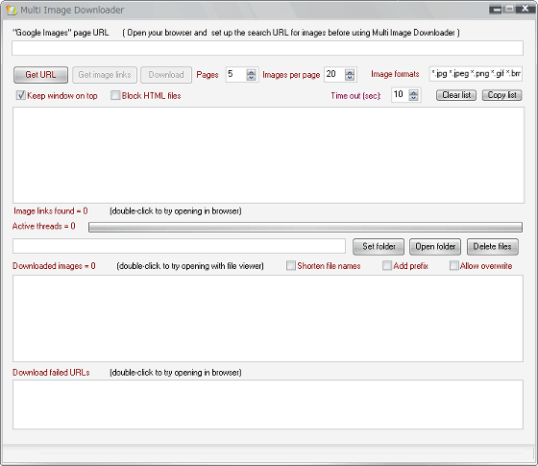The height and width of the screenshot is (466, 538).
Task: Decrease the Pages spinner value
Action: 251,78
